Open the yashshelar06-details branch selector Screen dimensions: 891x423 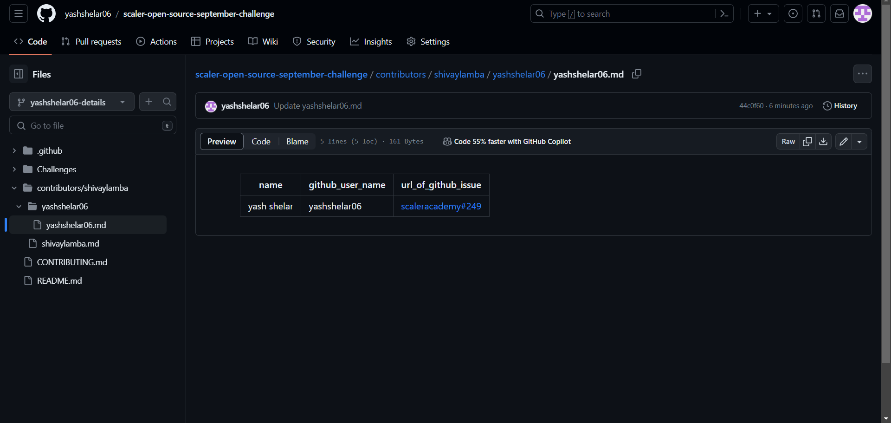pos(71,102)
